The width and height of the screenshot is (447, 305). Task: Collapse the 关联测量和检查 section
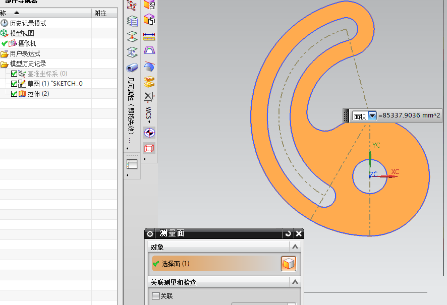tap(295, 282)
